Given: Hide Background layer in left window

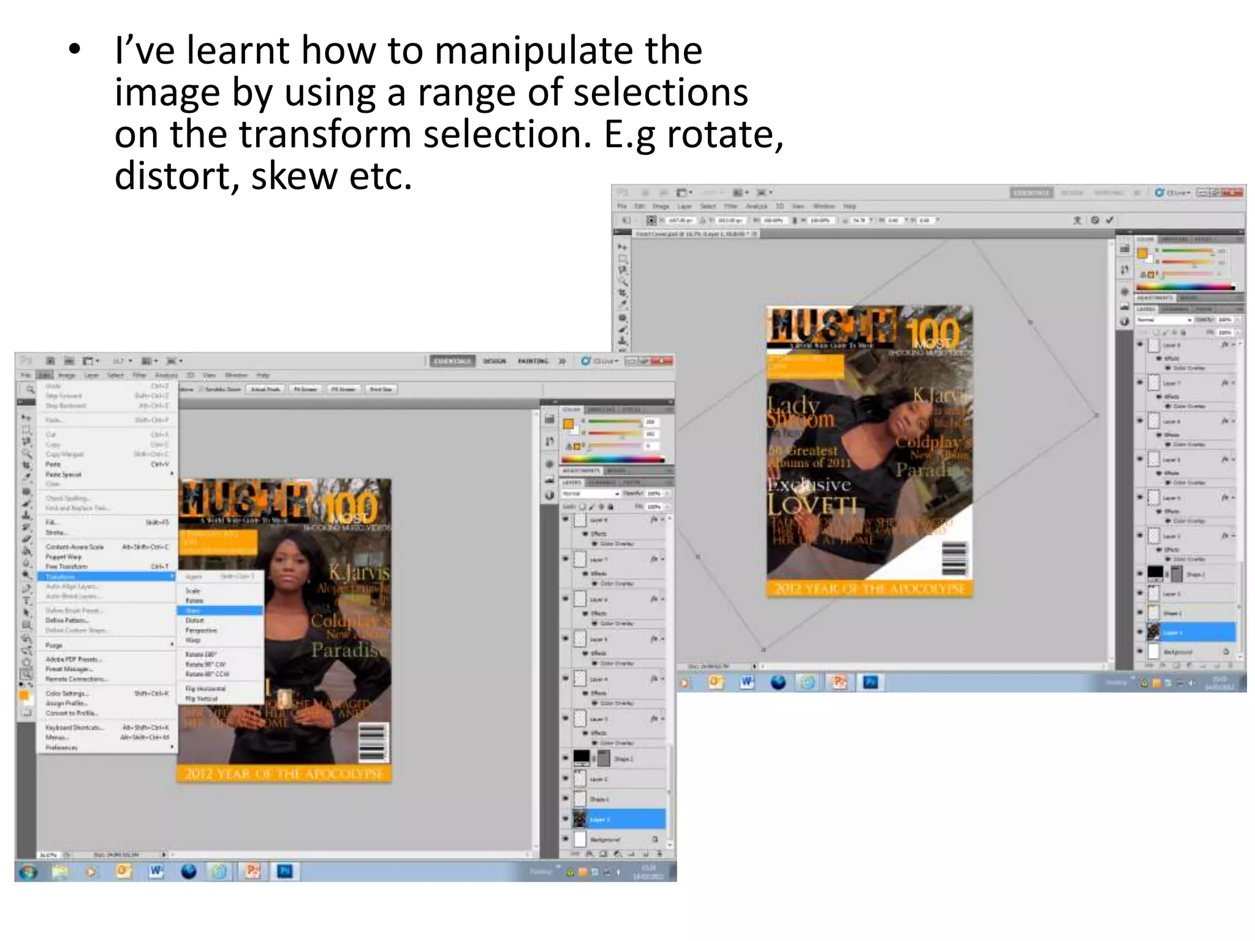Looking at the screenshot, I should 566,839.
